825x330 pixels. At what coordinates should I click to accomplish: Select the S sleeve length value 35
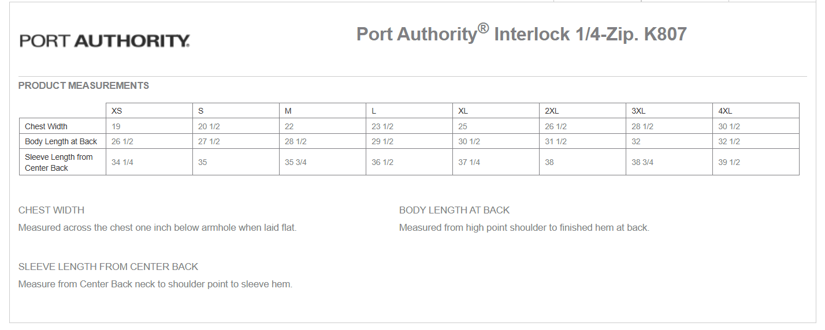[203, 162]
